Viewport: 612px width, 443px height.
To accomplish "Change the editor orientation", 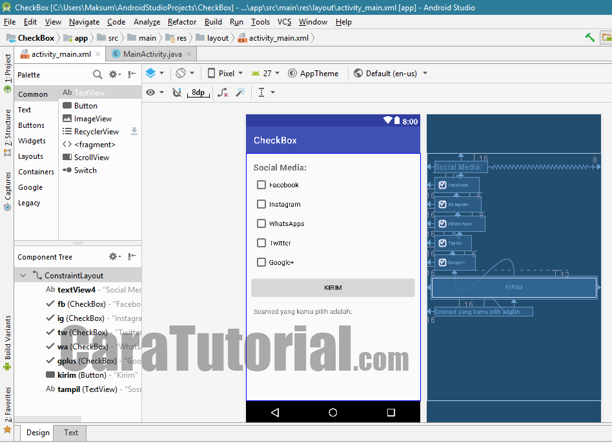I will point(181,73).
